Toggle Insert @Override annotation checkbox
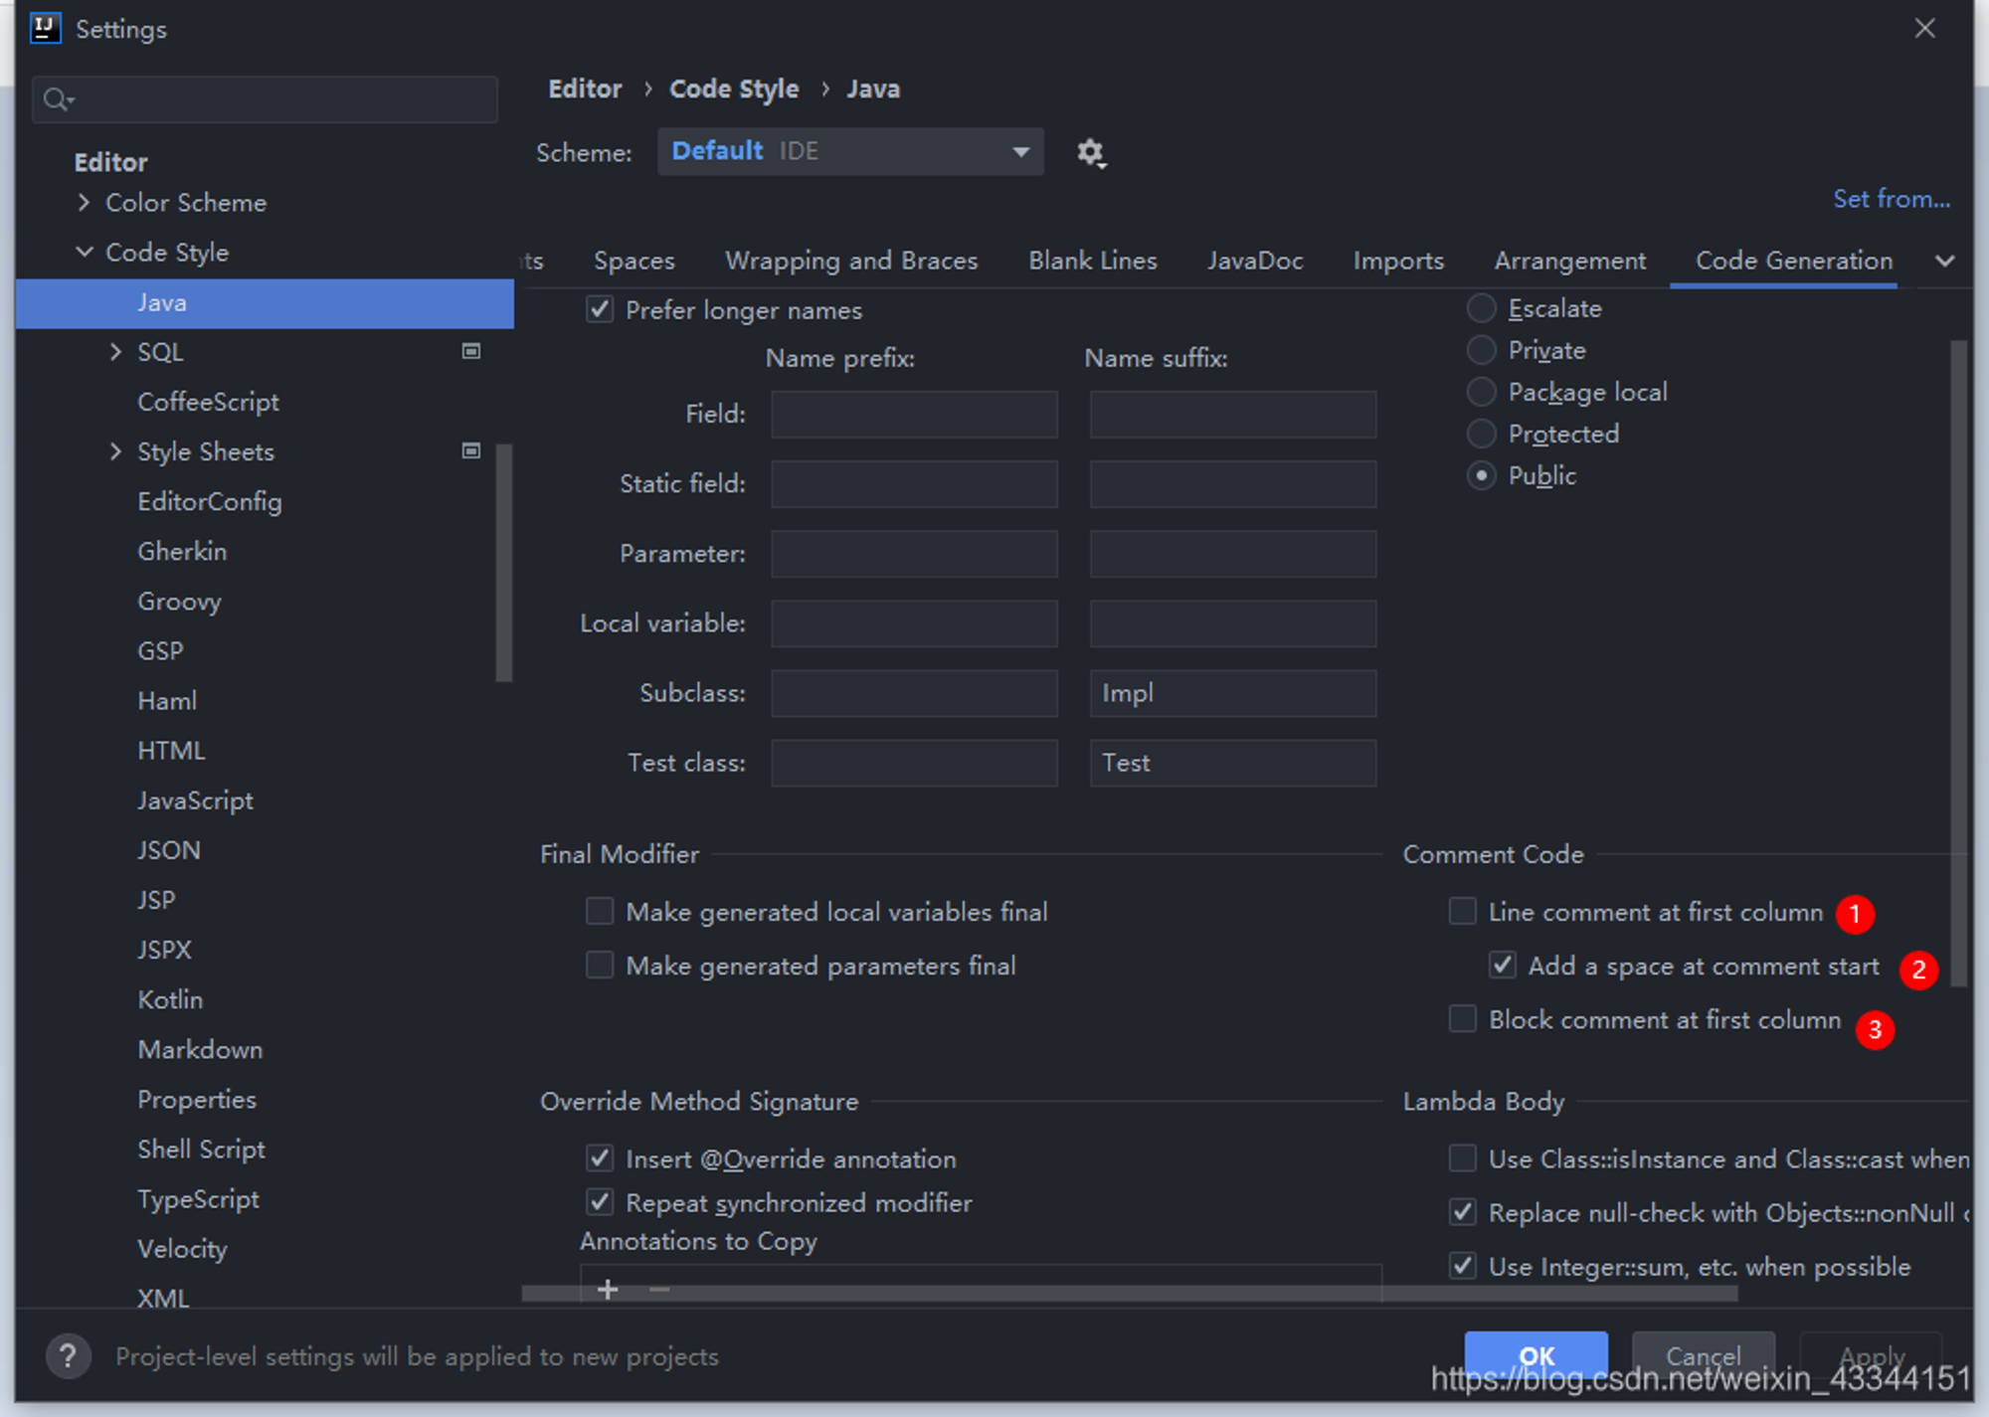1989x1417 pixels. 600,1157
